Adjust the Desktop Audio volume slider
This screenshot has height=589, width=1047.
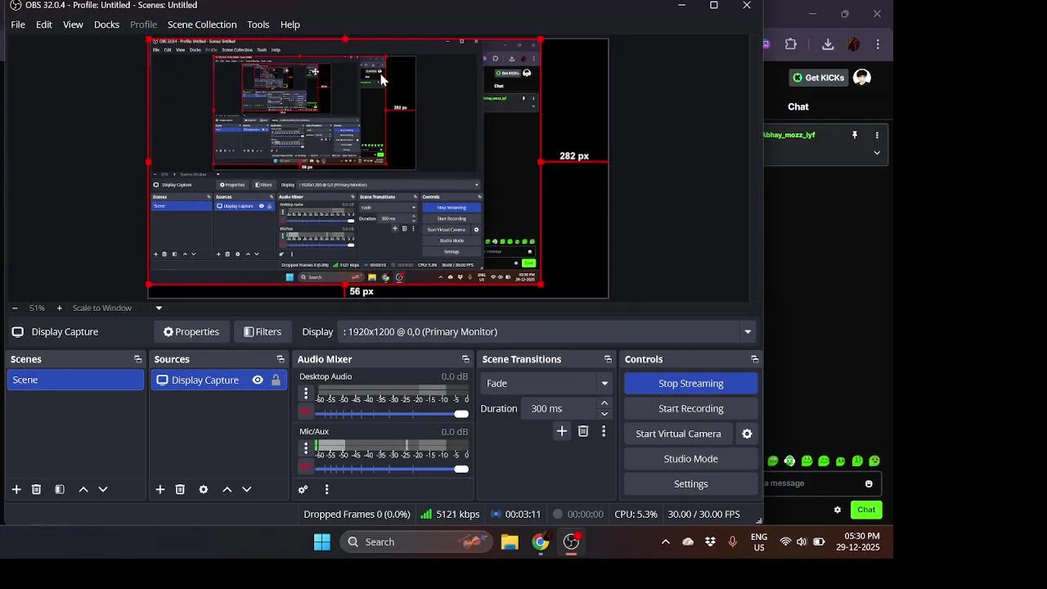click(x=392, y=414)
